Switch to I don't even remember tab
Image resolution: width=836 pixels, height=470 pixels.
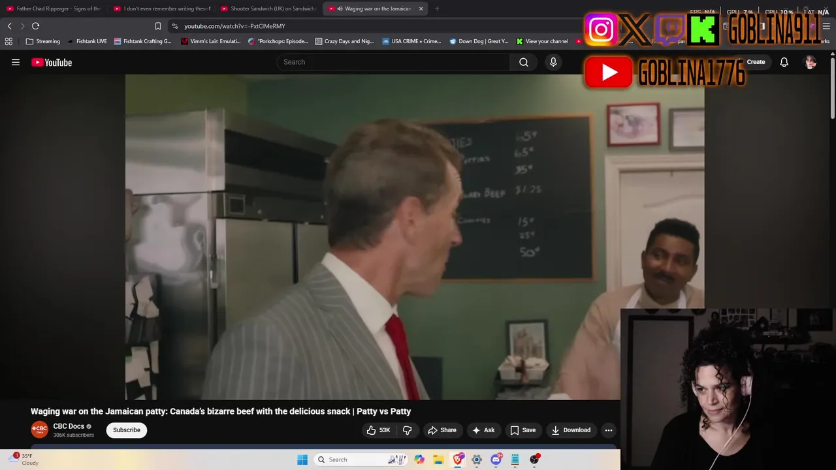(161, 8)
